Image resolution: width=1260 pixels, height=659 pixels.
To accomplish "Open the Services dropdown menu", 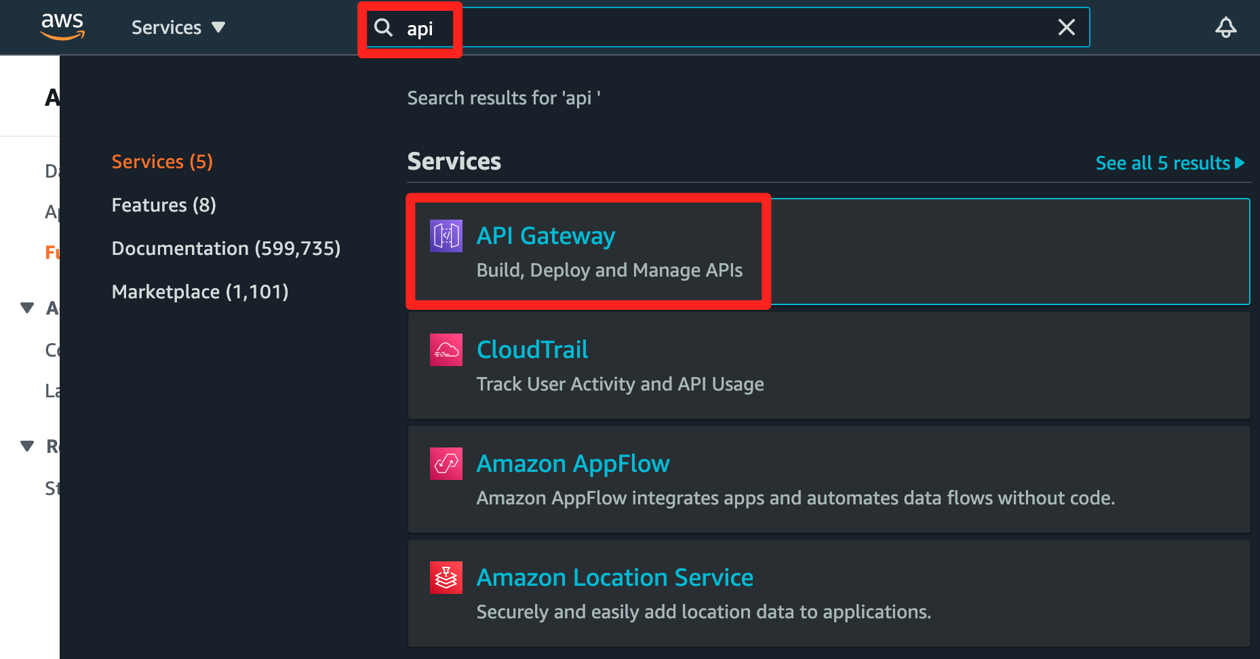I will coord(178,28).
